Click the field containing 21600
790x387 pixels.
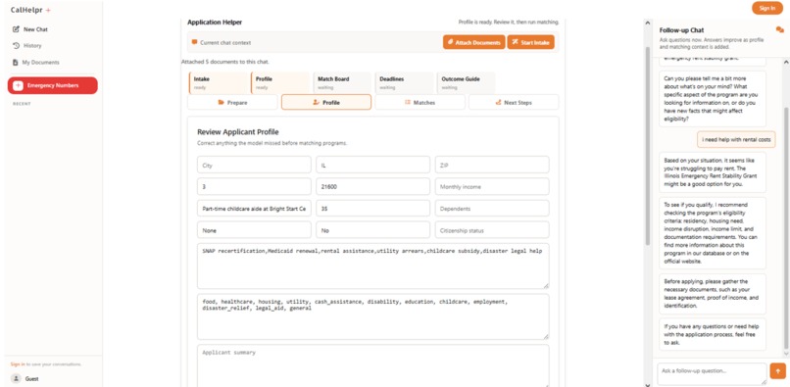tap(372, 186)
